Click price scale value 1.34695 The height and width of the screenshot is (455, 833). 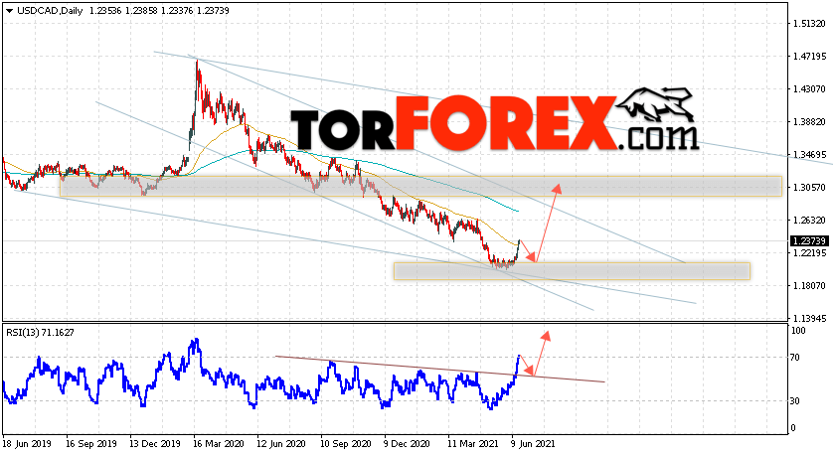coord(809,155)
